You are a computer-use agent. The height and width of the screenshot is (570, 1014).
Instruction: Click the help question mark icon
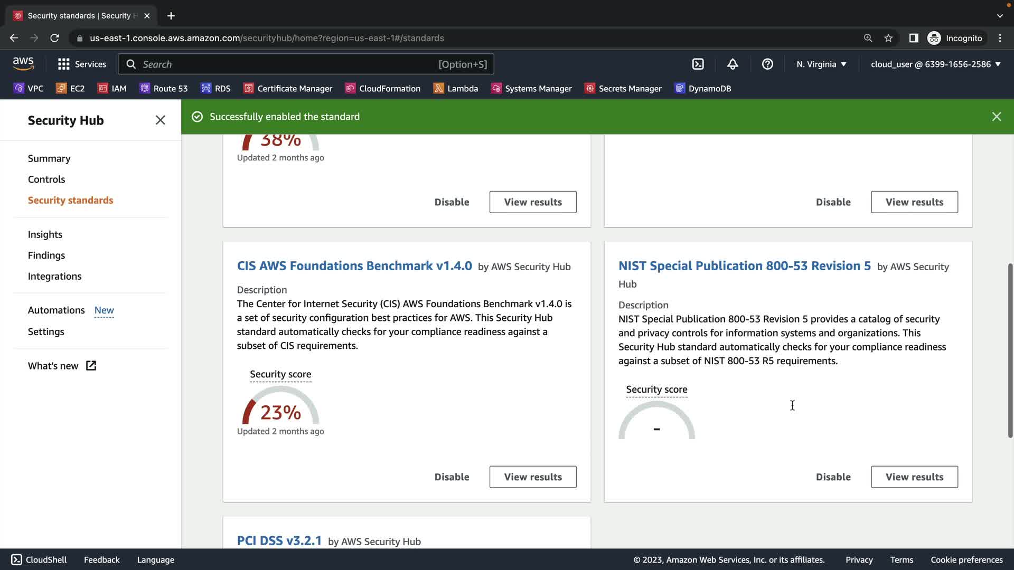(x=767, y=64)
